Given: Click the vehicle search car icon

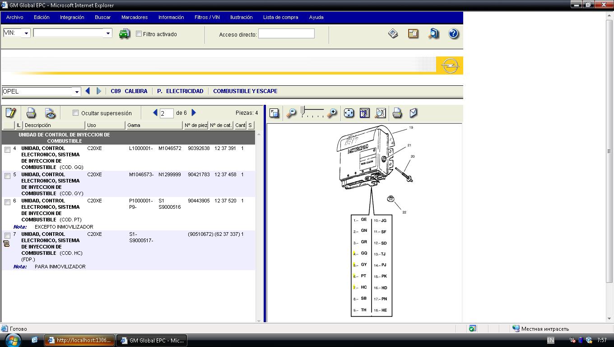Looking at the screenshot, I should [x=124, y=34].
